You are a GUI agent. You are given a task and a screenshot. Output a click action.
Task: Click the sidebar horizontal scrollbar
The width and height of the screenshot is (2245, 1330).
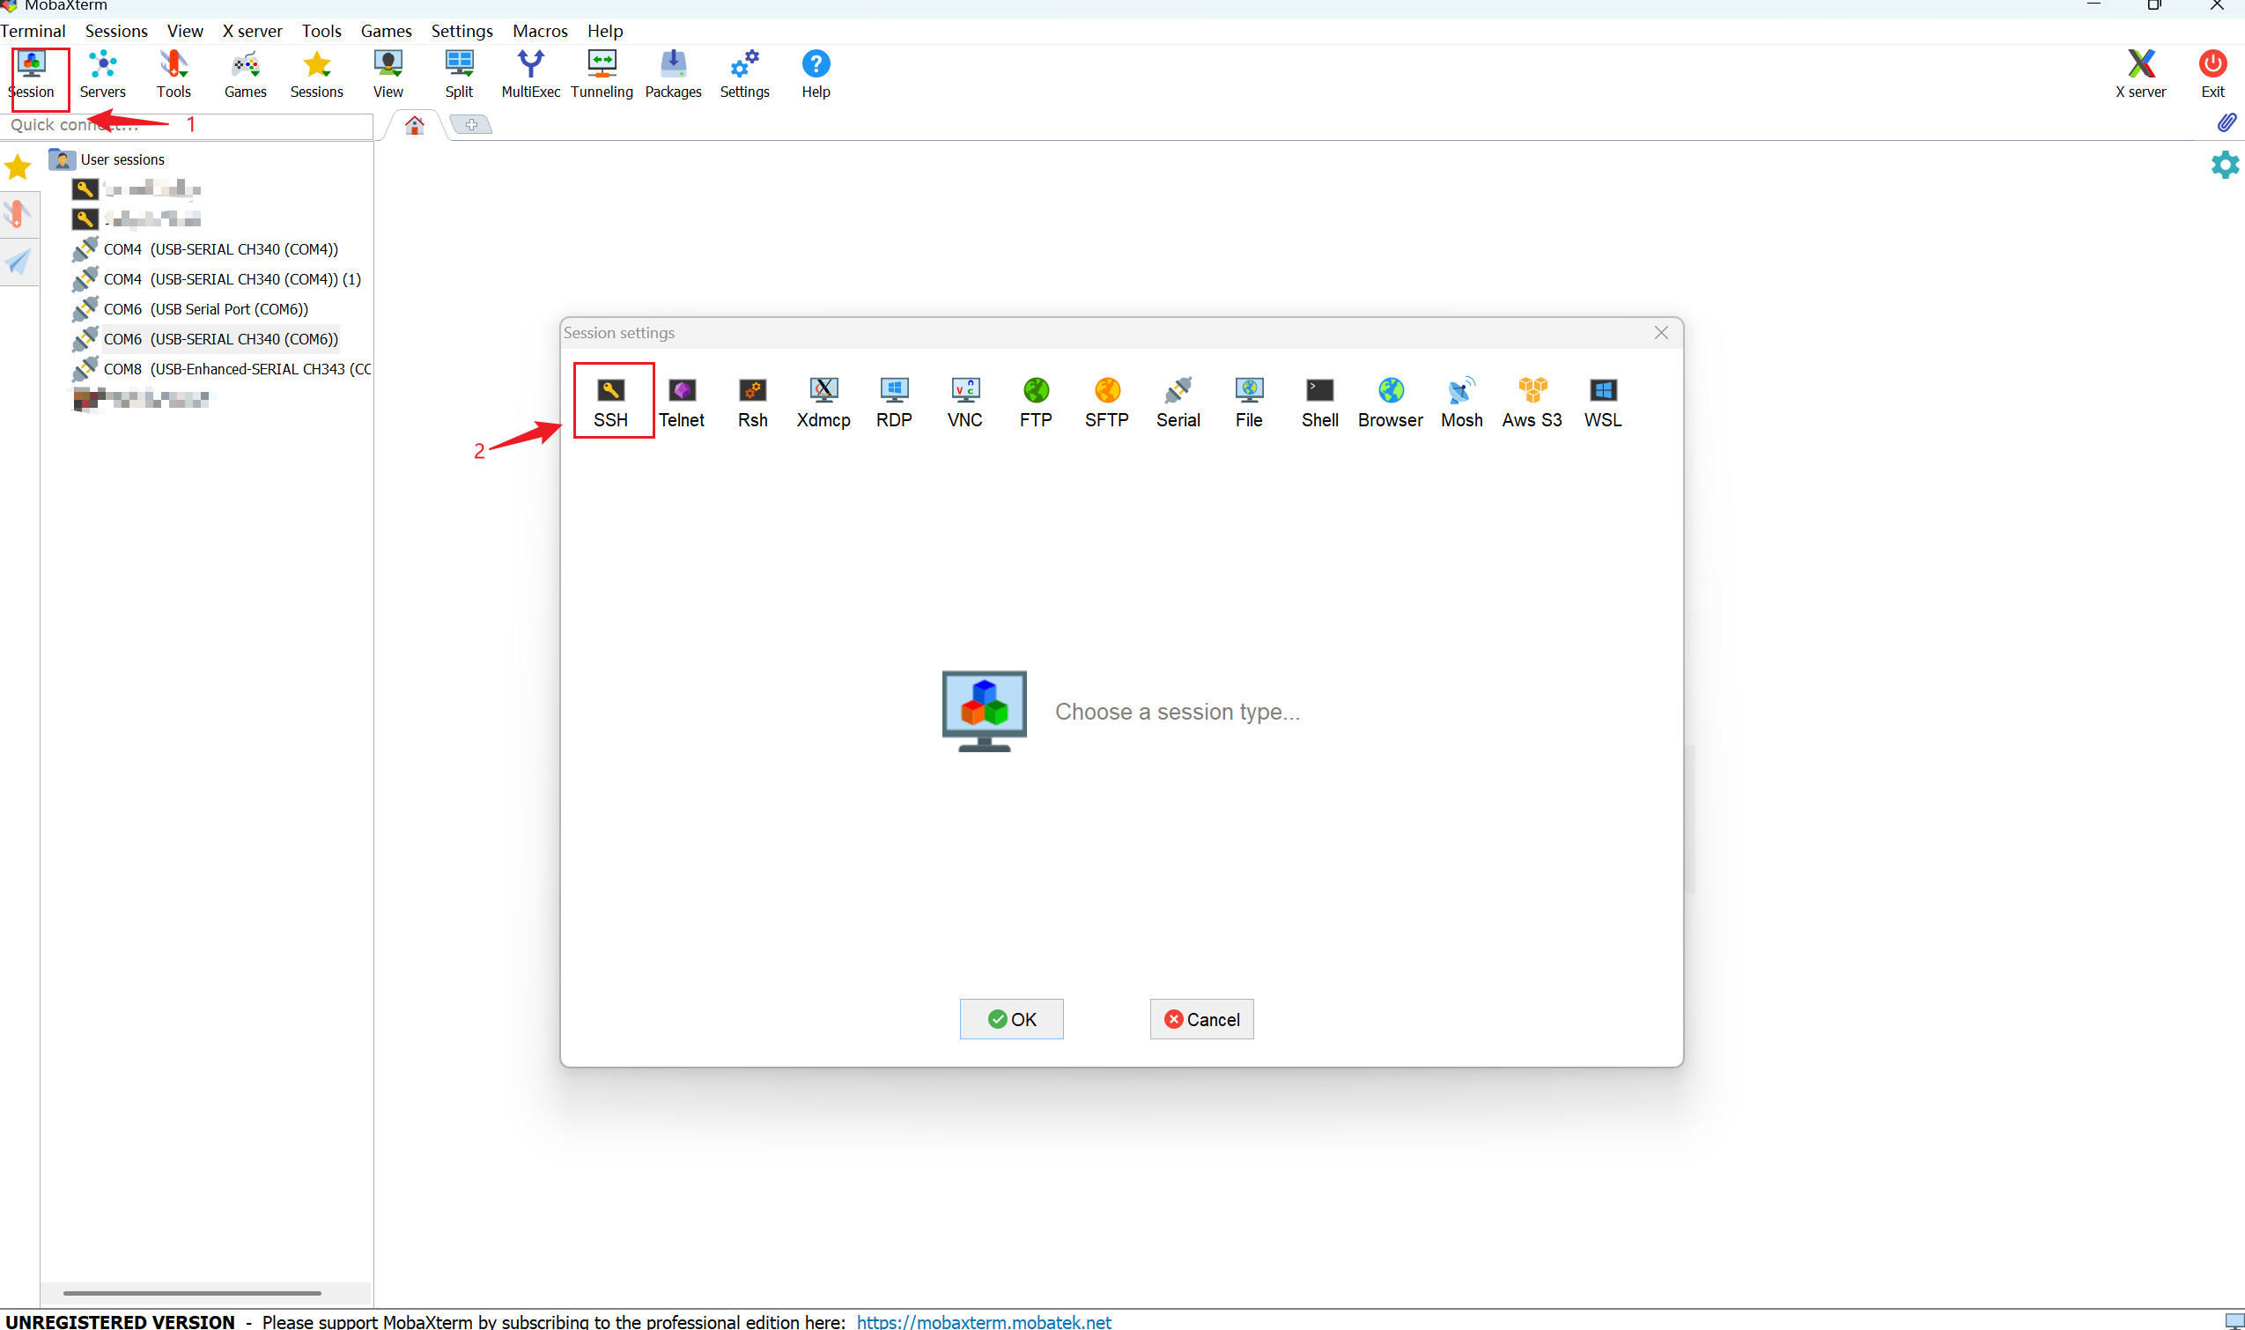(x=192, y=1292)
